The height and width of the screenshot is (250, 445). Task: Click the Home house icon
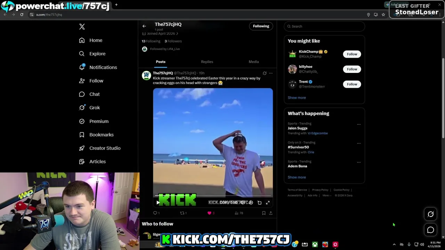[82, 40]
